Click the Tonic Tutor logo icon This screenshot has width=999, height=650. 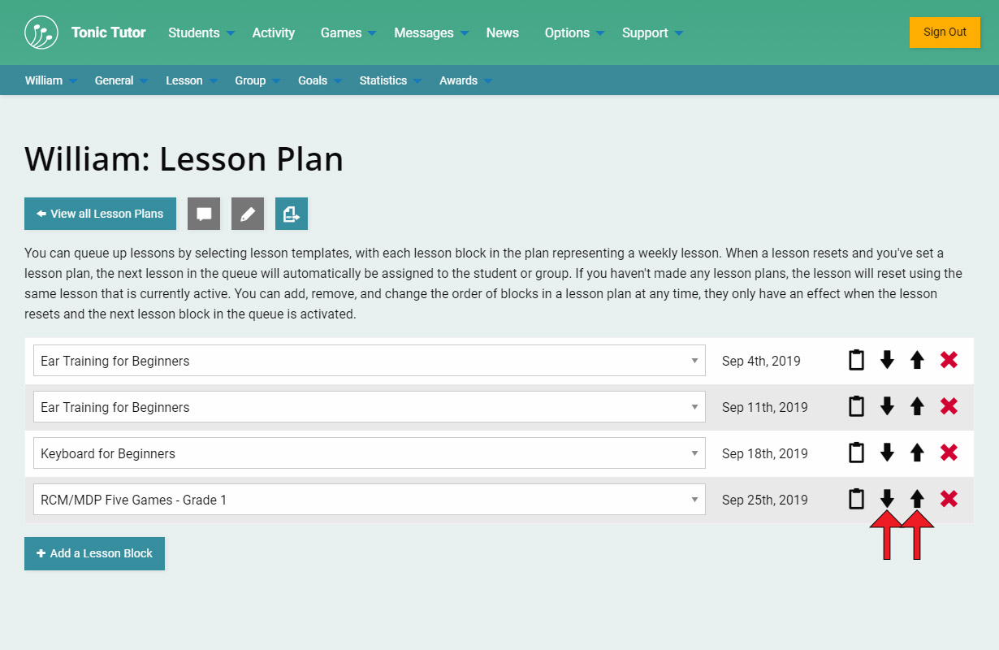[41, 32]
